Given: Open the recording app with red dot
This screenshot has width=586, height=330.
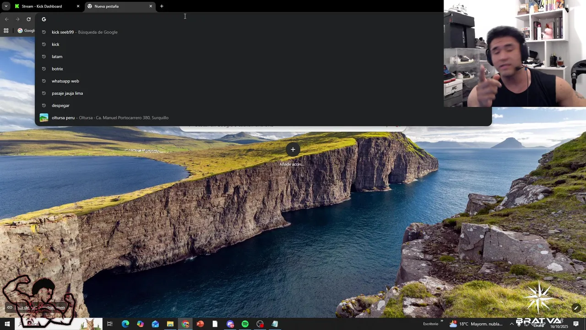Looking at the screenshot, I should [x=260, y=324].
